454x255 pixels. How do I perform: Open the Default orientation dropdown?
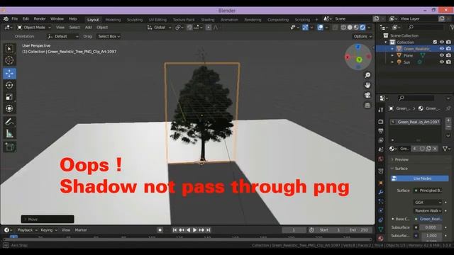point(63,36)
